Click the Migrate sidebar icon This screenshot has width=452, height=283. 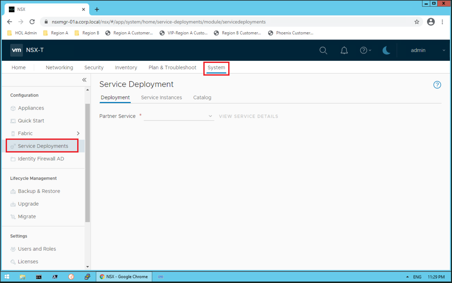point(13,217)
